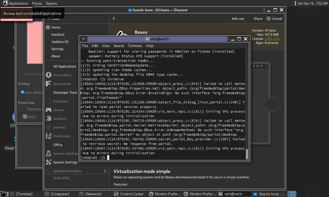Screen dimensions: 329x197
Task: Select the All Applications category in Discover
Action: point(65,66)
